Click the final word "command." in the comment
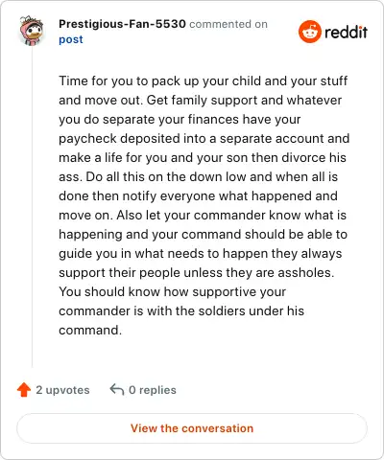 (x=90, y=330)
